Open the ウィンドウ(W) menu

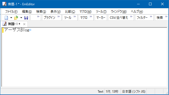pyautogui.click(x=119, y=12)
